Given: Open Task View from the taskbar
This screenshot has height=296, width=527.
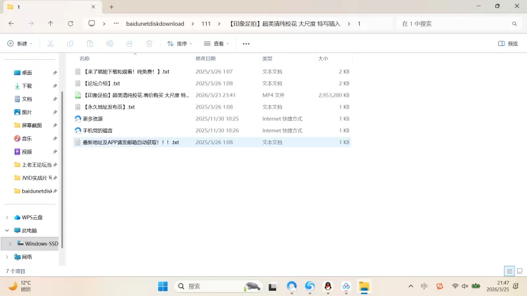Looking at the screenshot, I should (272, 287).
